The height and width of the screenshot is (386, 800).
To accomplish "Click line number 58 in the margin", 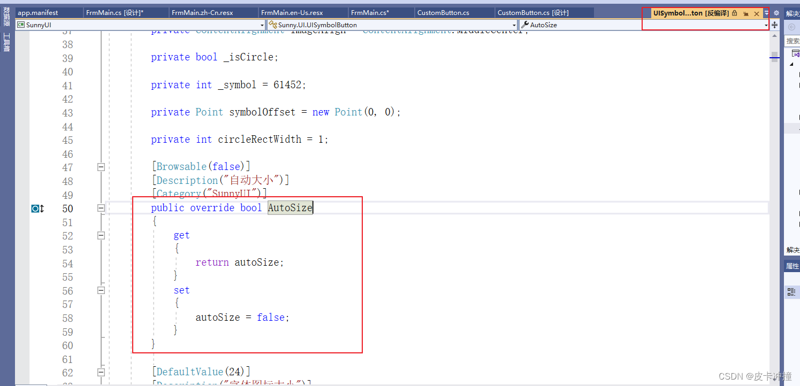I will [67, 318].
